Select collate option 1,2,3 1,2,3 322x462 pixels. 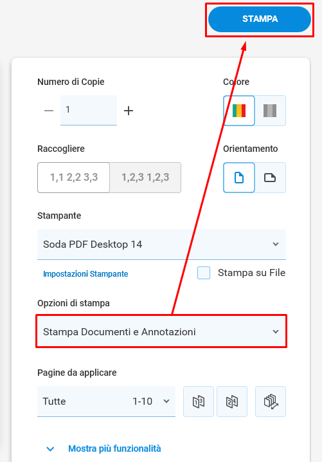[145, 178]
